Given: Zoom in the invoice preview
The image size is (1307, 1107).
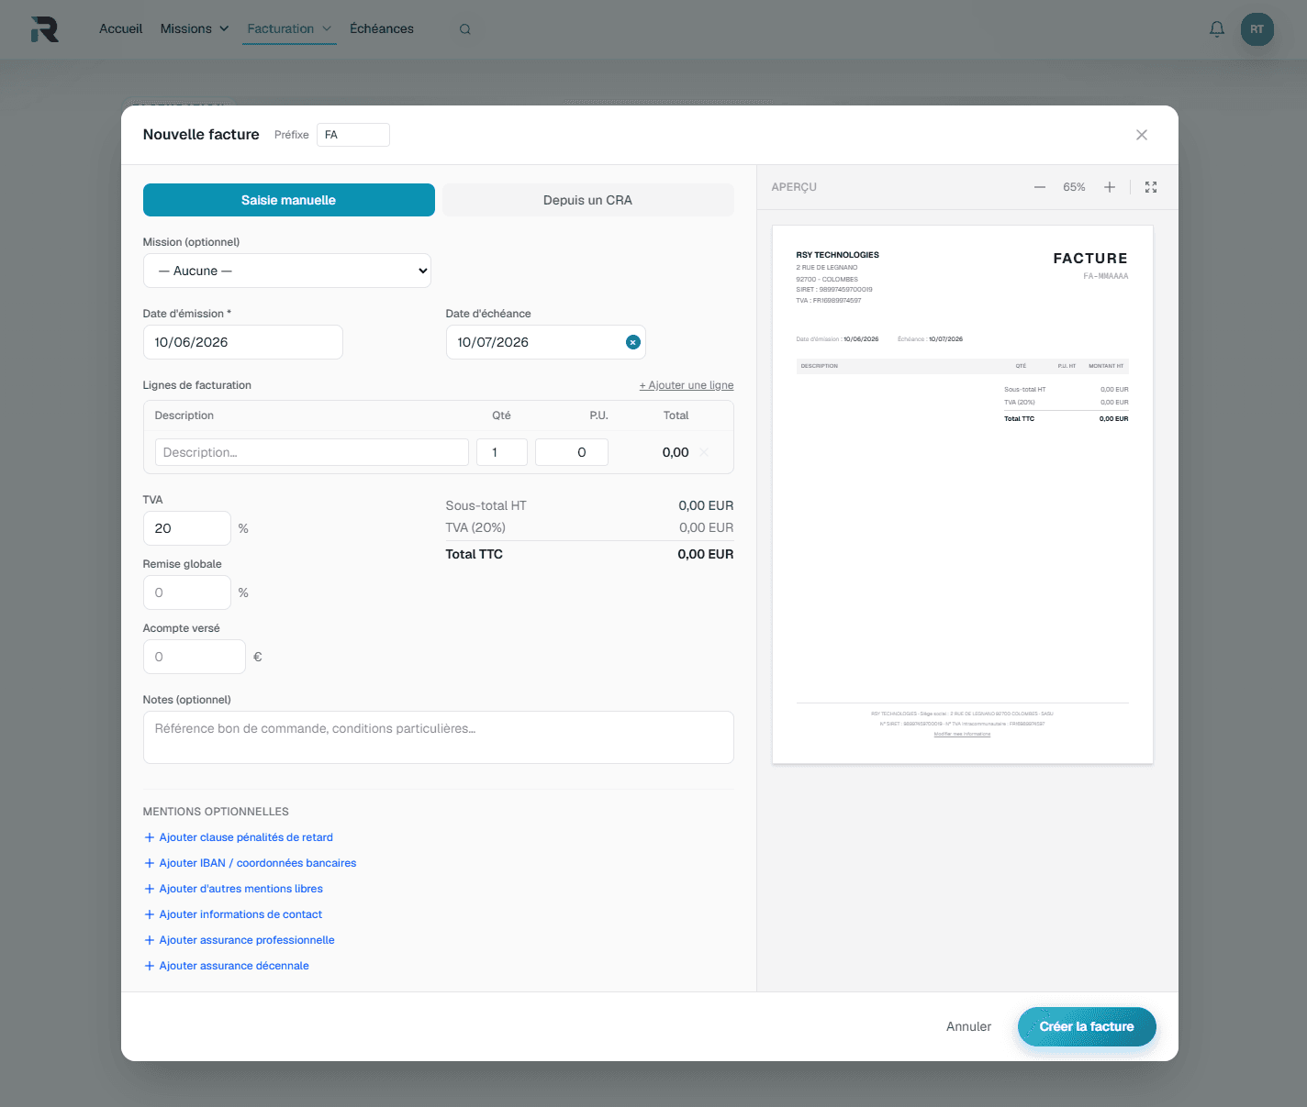Looking at the screenshot, I should [x=1110, y=187].
